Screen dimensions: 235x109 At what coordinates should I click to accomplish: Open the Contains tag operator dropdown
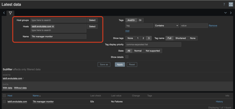[167, 25]
